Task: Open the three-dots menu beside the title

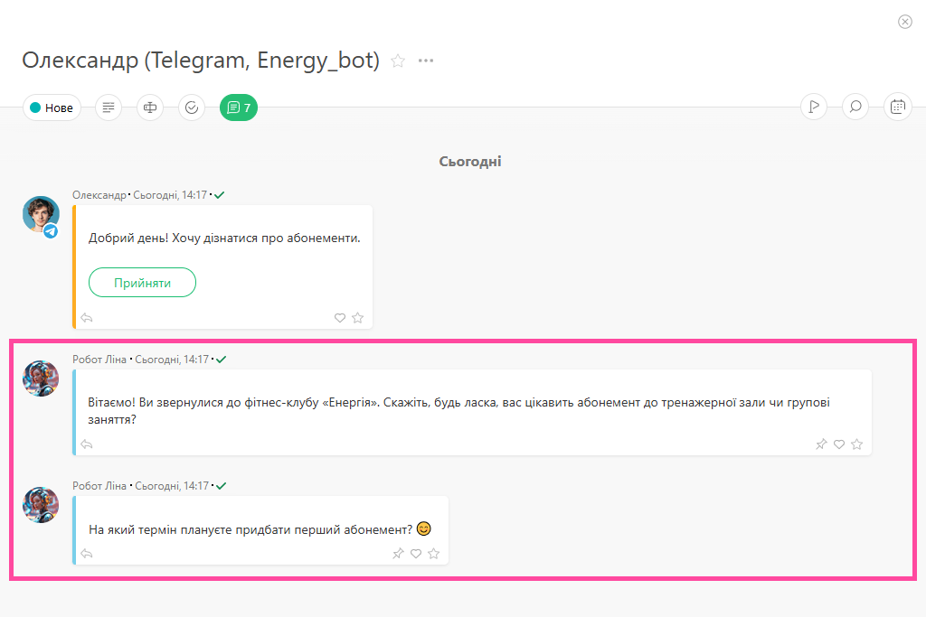Action: click(426, 61)
